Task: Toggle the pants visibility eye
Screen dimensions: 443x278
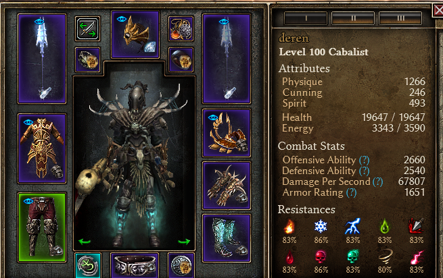Action: tap(28, 201)
